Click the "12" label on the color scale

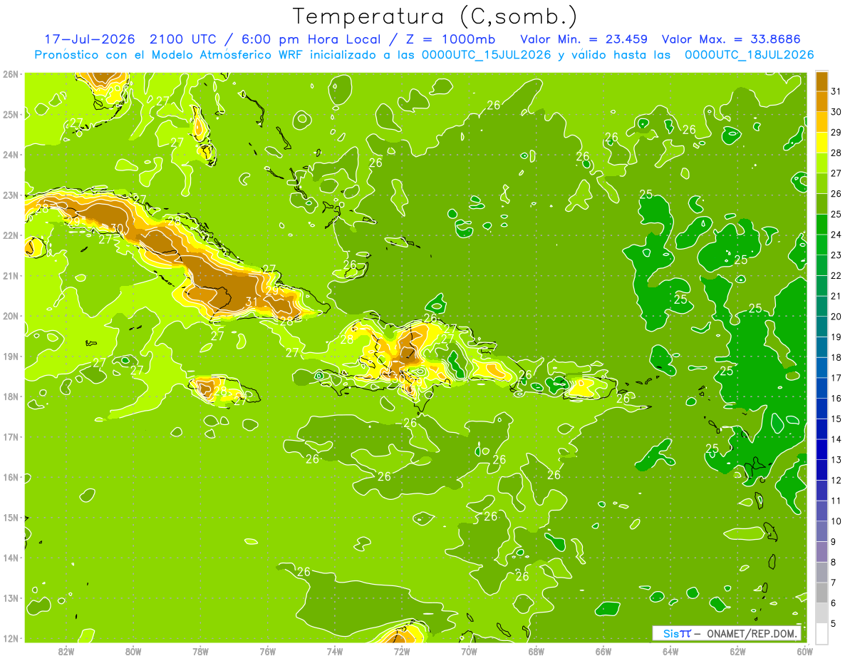836,481
